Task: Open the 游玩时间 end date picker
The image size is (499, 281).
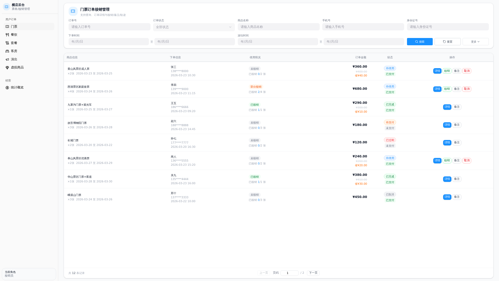Action: pyautogui.click(x=364, y=42)
